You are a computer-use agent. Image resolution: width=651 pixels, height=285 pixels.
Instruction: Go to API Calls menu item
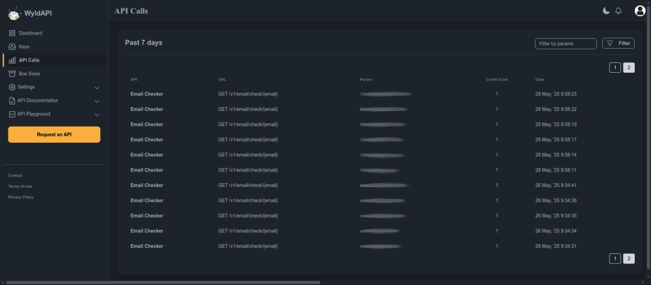[x=29, y=60]
